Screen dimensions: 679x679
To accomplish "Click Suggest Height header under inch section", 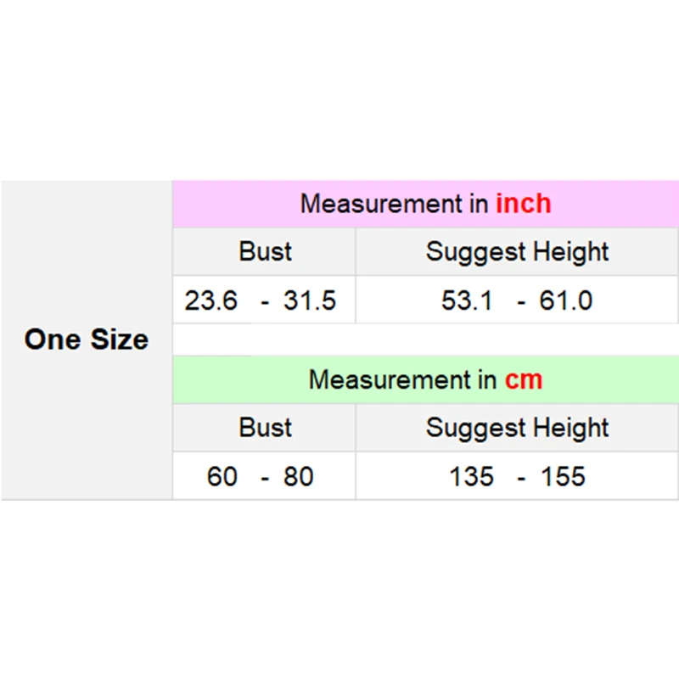I will (x=517, y=251).
